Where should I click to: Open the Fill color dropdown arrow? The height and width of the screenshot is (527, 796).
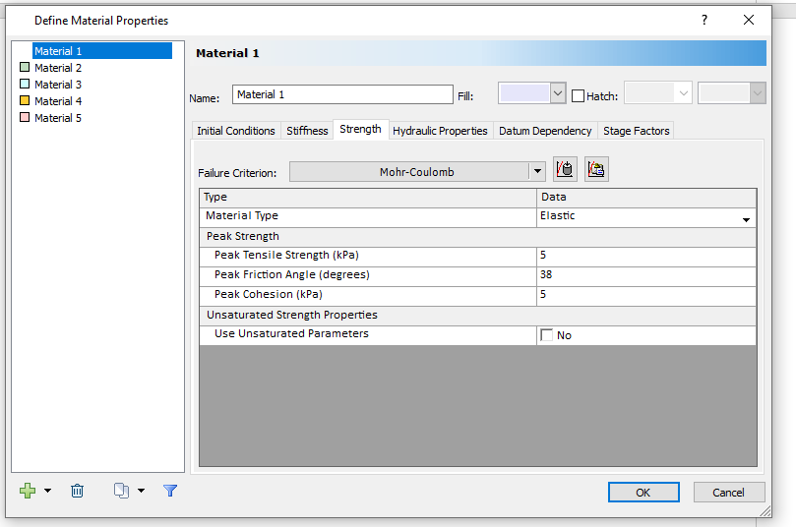click(x=558, y=93)
